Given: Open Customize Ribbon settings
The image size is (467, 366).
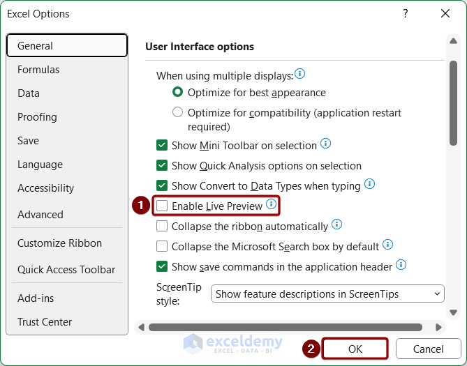Looking at the screenshot, I should click(67, 243).
